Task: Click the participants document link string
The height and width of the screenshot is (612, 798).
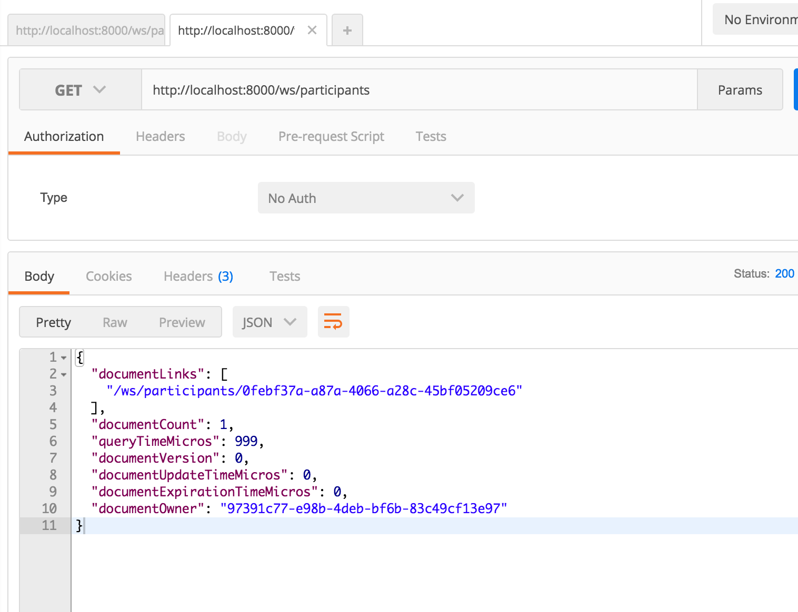Action: (314, 391)
